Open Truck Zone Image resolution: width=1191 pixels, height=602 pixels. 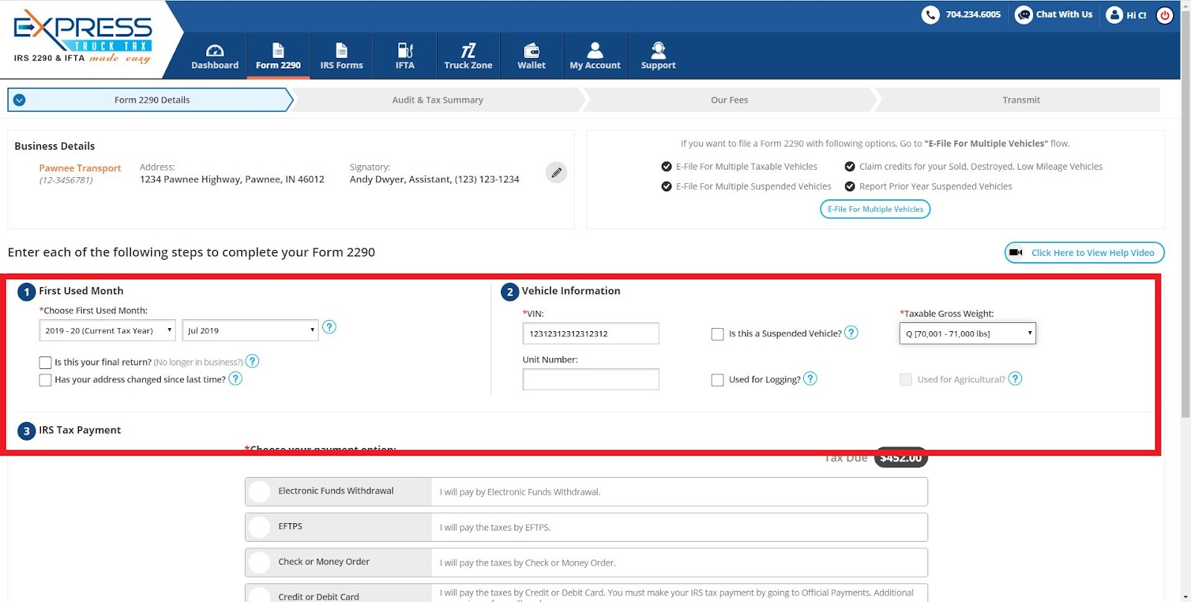click(468, 56)
